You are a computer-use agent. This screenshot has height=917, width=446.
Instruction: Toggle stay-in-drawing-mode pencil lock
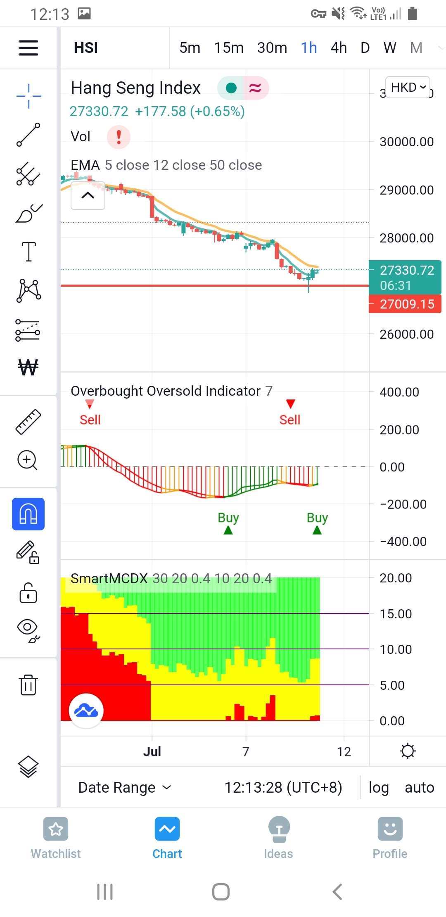(x=28, y=552)
